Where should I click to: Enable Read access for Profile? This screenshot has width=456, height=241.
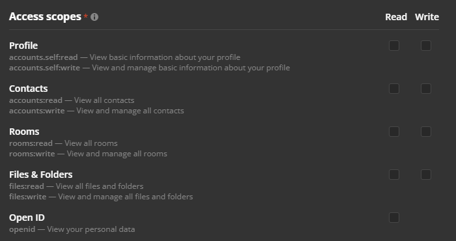click(394, 46)
